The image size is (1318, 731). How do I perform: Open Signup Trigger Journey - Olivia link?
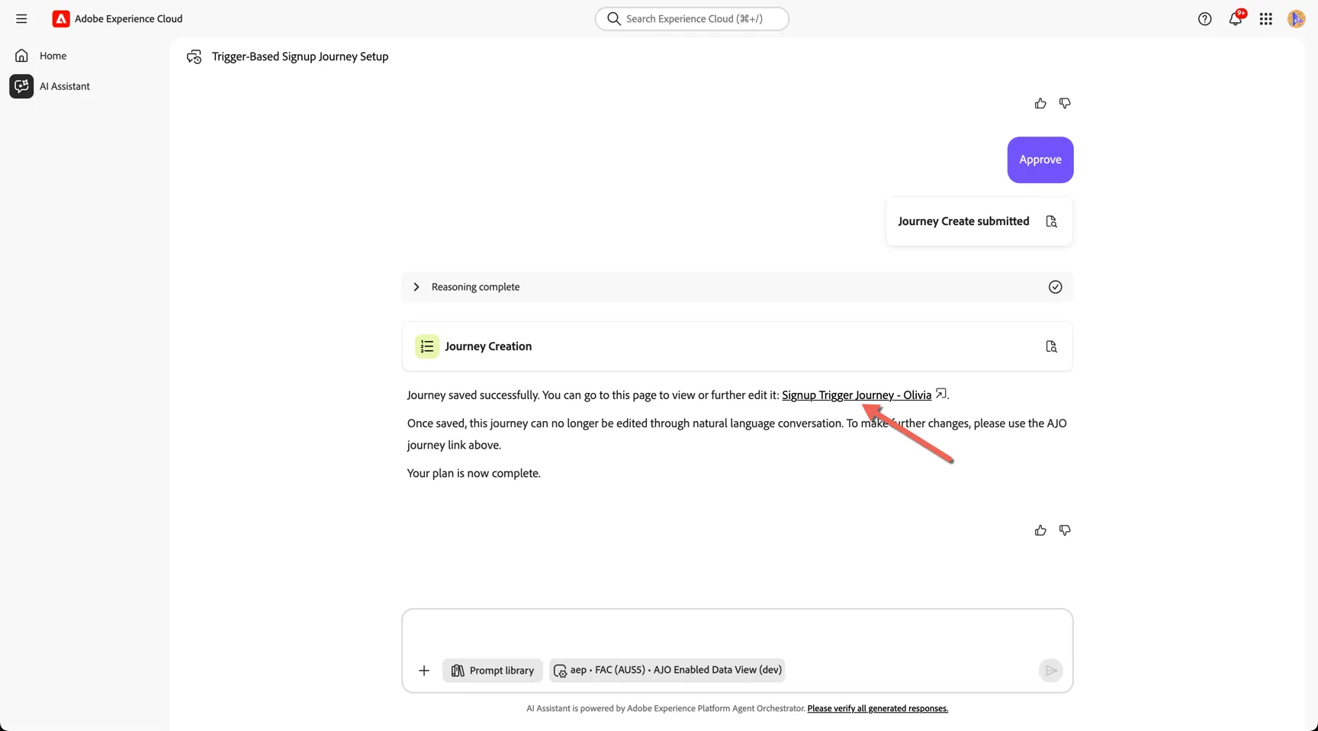coord(857,395)
